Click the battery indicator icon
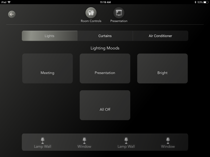 [206, 2]
